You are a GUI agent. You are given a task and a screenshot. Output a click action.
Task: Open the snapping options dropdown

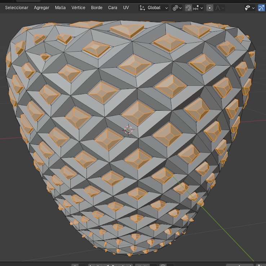pos(199,8)
